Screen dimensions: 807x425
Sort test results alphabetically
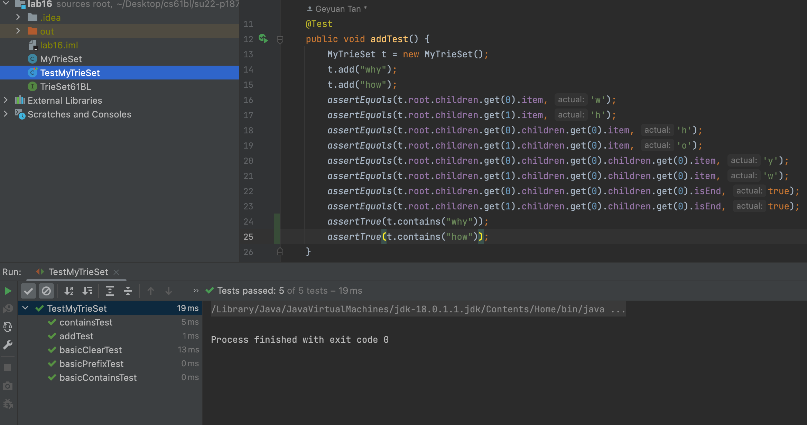click(69, 291)
